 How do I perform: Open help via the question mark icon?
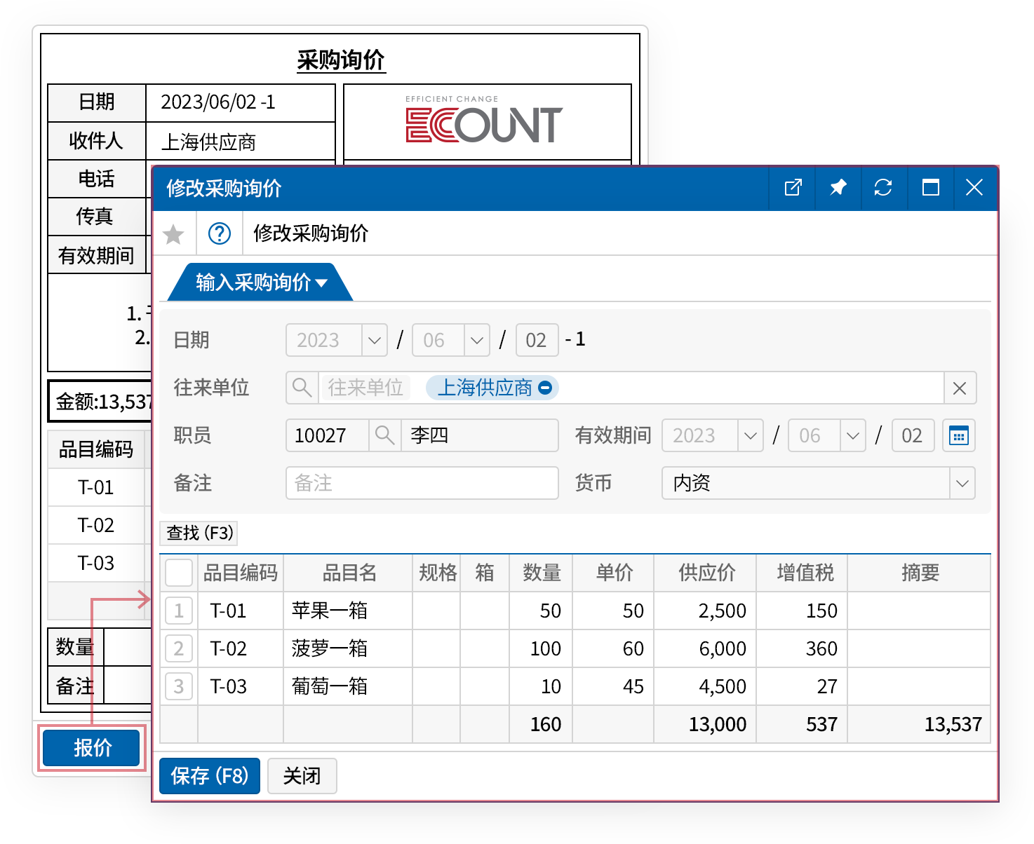tap(220, 233)
